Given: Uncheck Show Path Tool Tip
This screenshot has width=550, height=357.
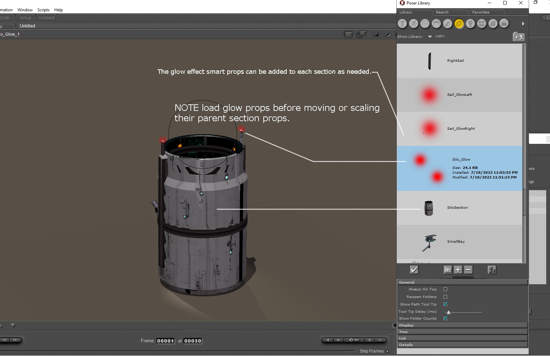Looking at the screenshot, I should [445, 304].
